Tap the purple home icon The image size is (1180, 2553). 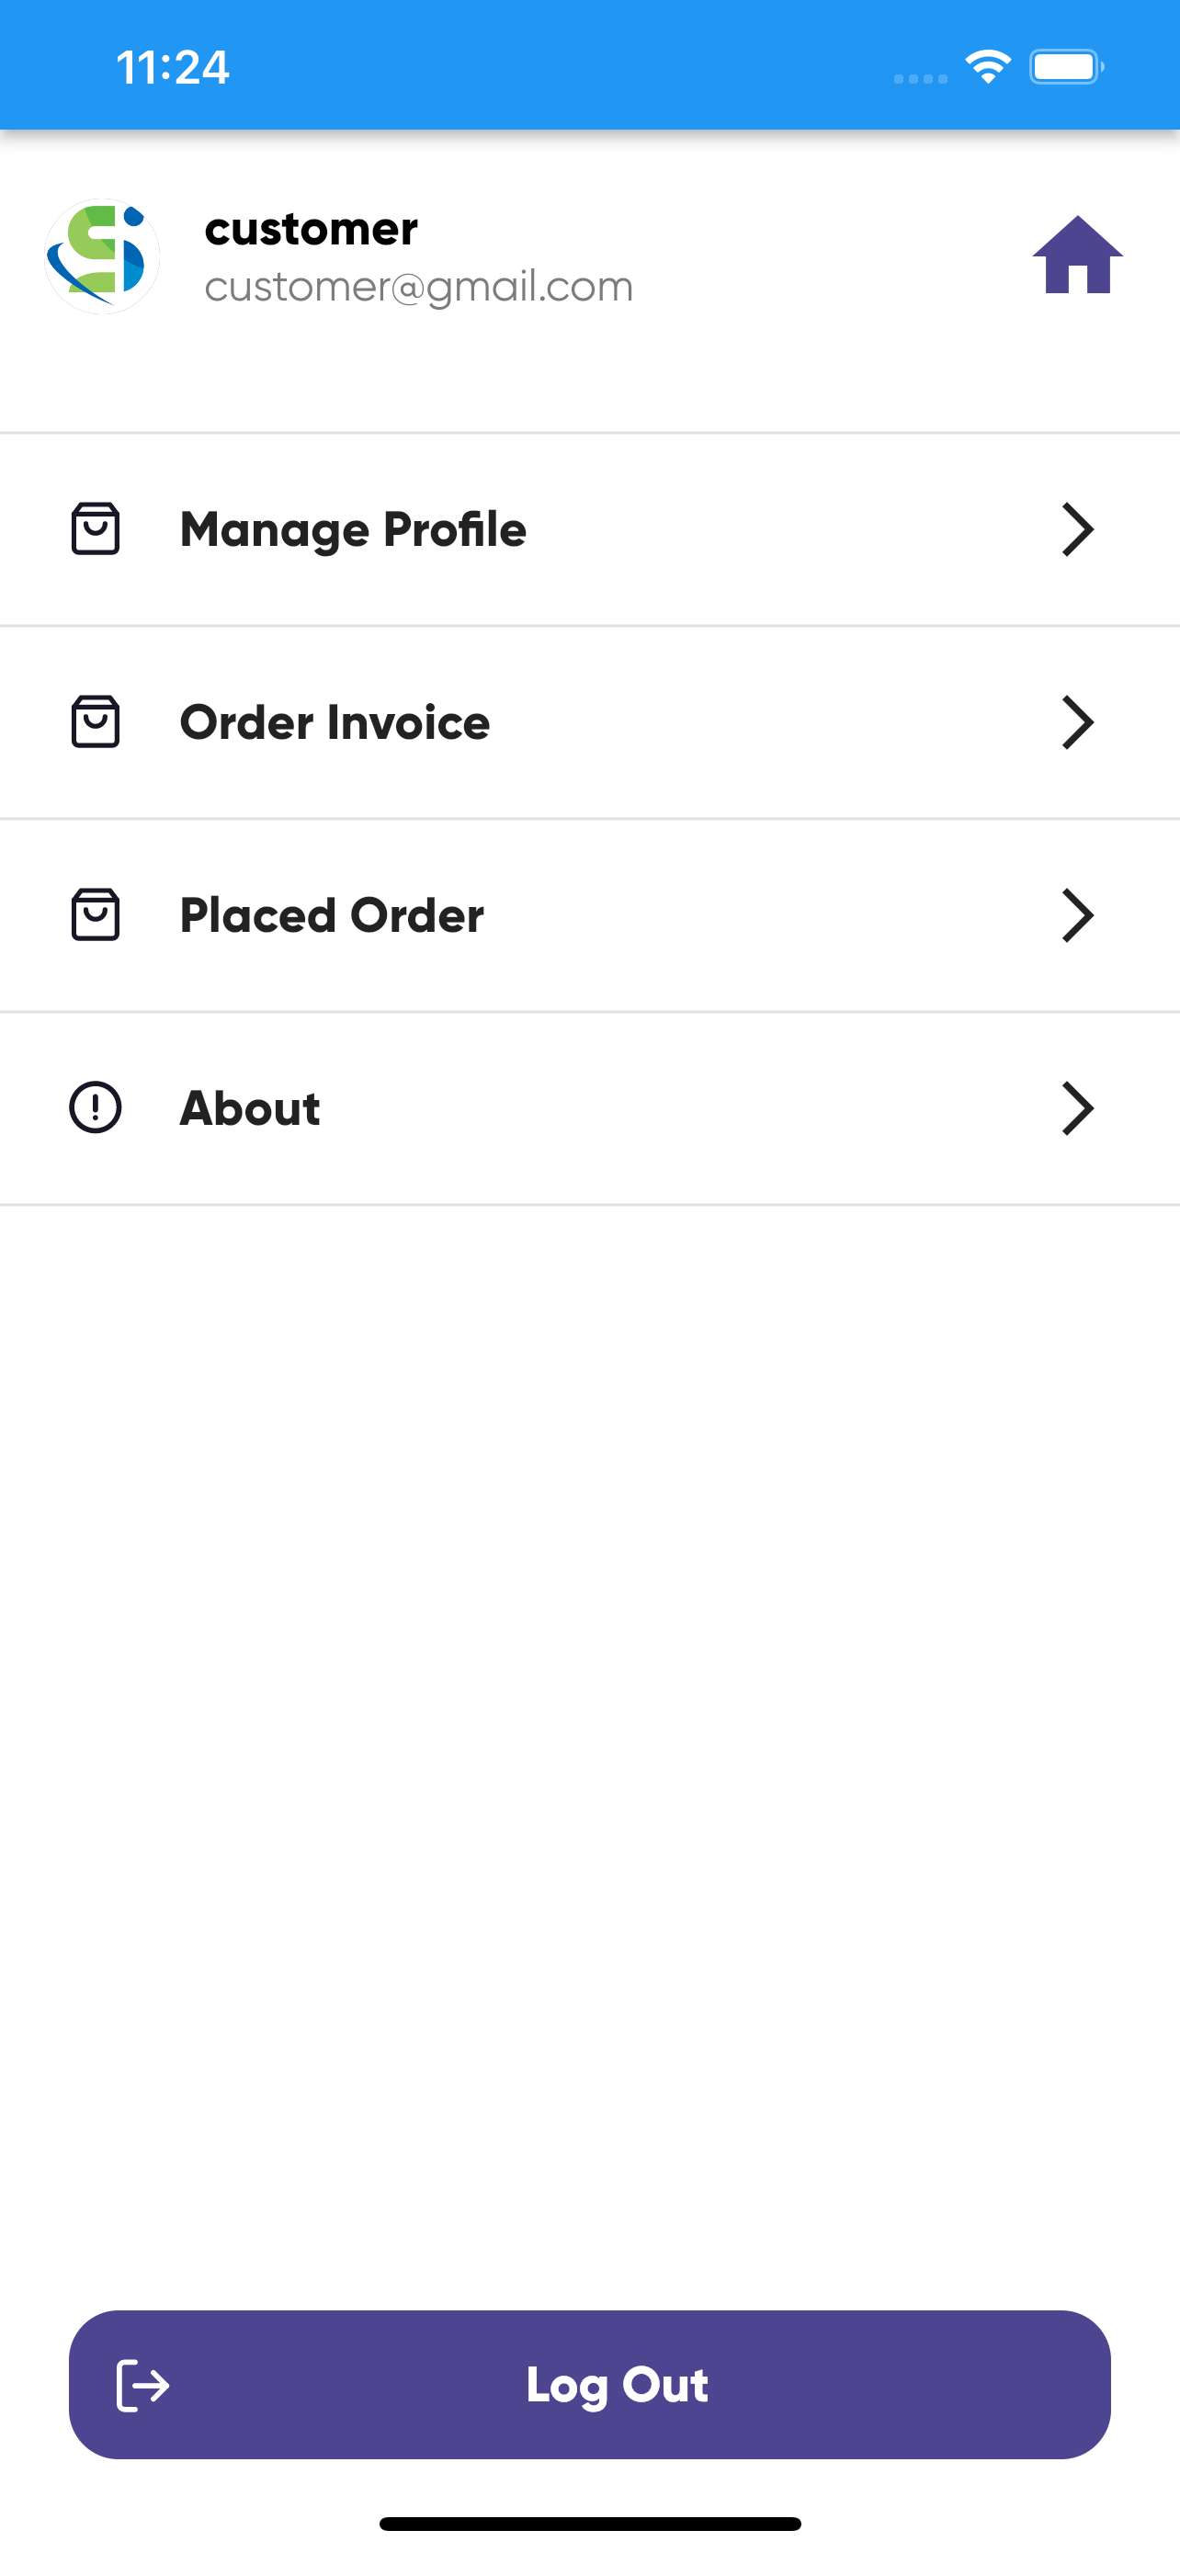point(1077,255)
